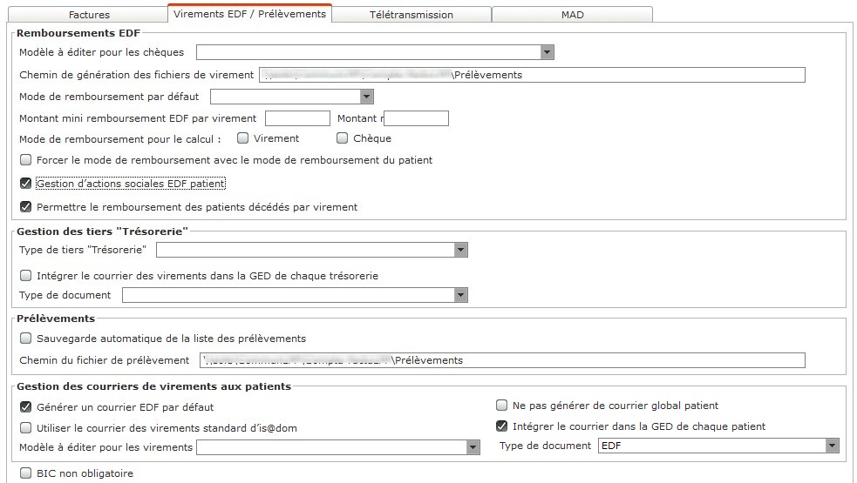Enable Forcer le mode de remboursement du patient
Screen dimensions: 857x483
(25, 160)
